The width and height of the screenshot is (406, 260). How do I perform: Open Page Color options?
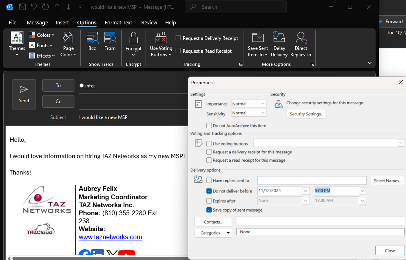click(68, 44)
